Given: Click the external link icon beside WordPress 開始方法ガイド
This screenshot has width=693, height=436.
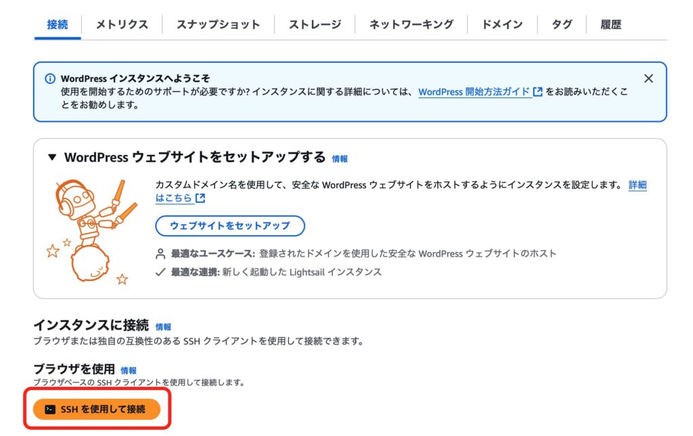Looking at the screenshot, I should [x=537, y=91].
